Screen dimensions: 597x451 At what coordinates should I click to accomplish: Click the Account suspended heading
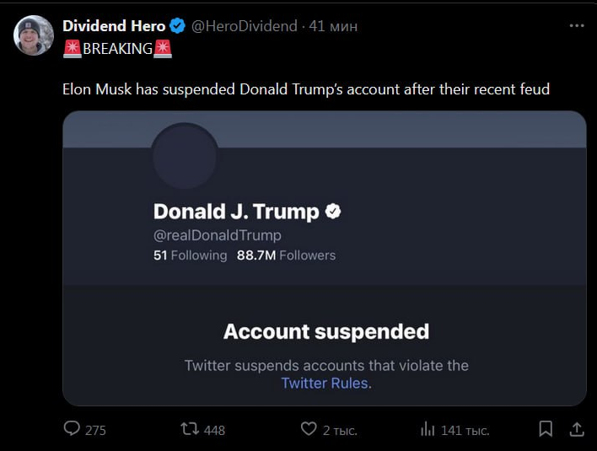coord(325,331)
